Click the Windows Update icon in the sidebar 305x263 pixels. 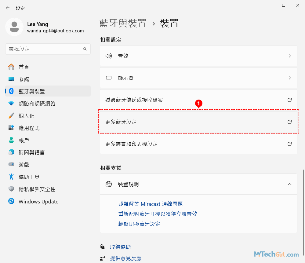pos(11,202)
